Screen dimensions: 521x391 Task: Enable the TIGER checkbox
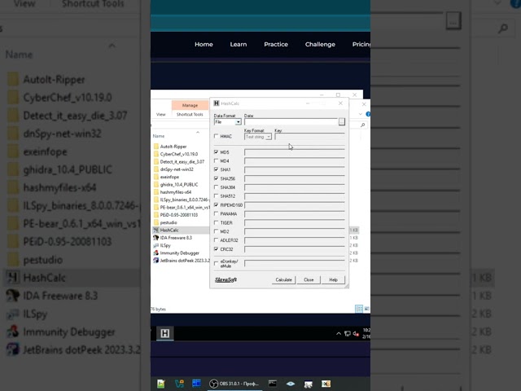coord(217,222)
